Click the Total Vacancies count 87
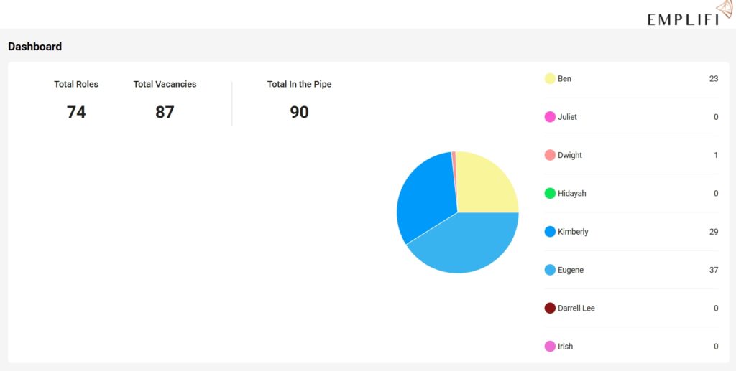 [165, 112]
